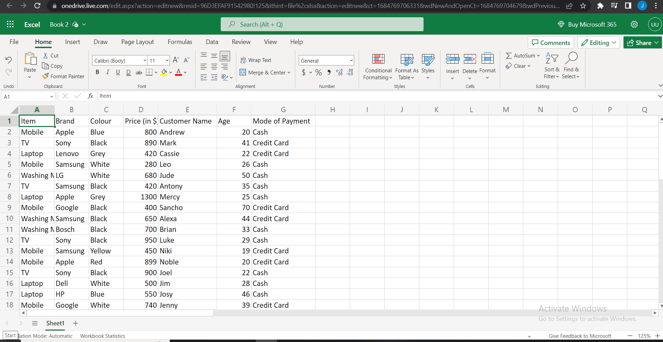Viewport: 663px width, 342px height.
Task: Open Sort & Filter options
Action: pos(551,66)
